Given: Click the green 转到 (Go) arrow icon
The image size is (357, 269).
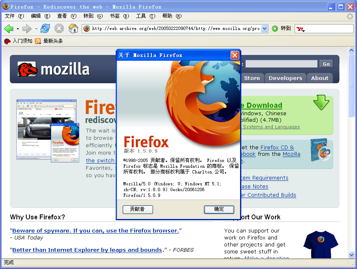Looking at the screenshot, I should pyautogui.click(x=275, y=29).
